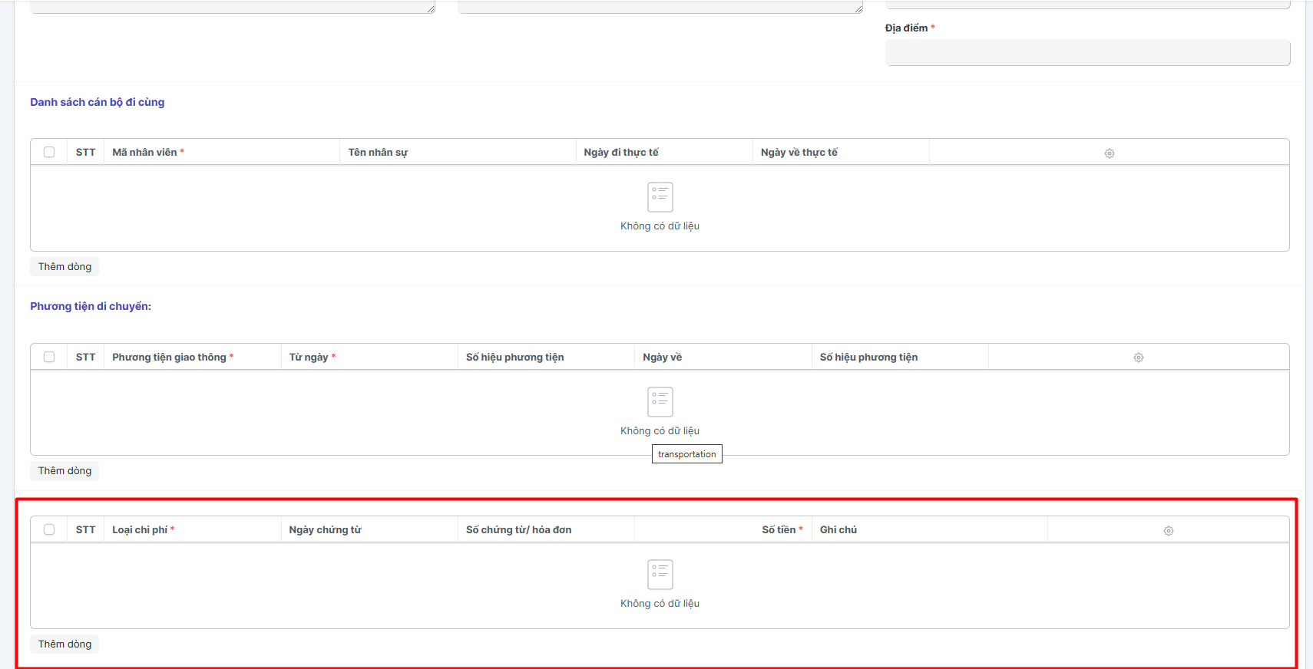This screenshot has height=669, width=1313.
Task: Click into the Địa điểm input field
Action: (x=1086, y=53)
